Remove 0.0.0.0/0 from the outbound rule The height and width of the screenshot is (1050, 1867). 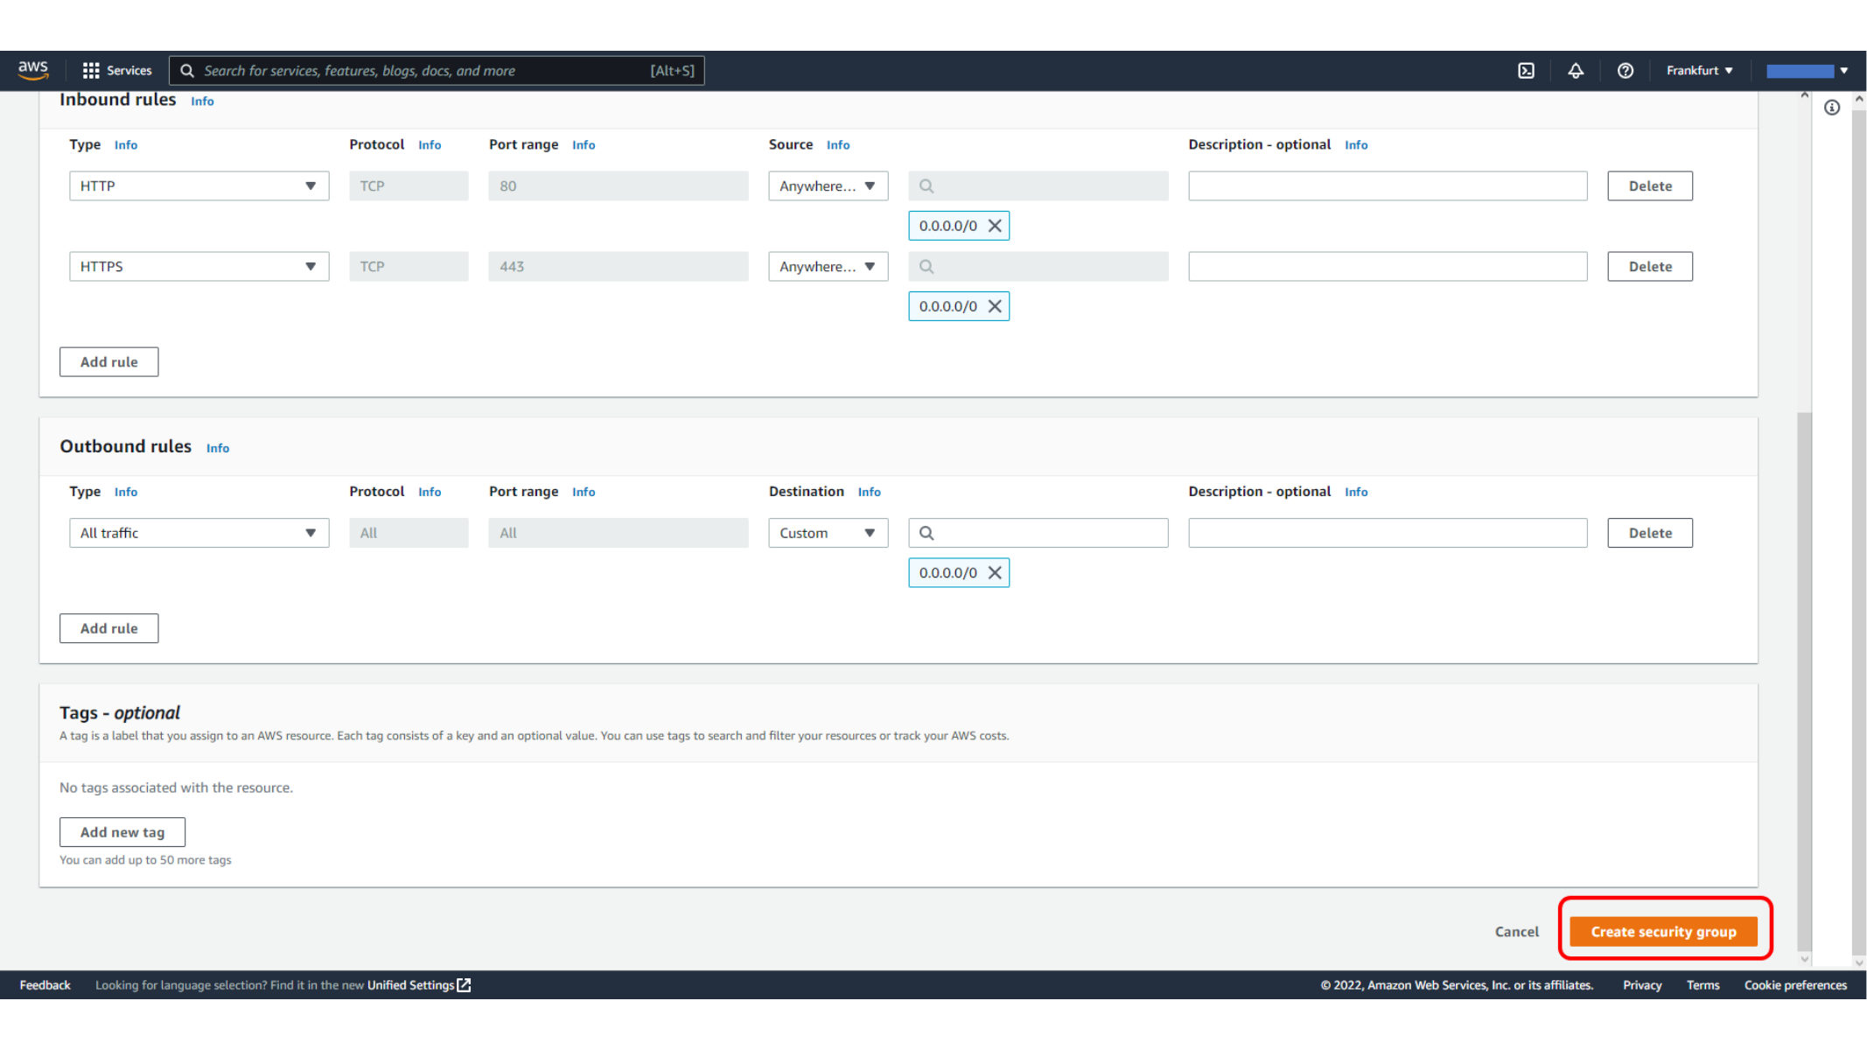pyautogui.click(x=995, y=573)
